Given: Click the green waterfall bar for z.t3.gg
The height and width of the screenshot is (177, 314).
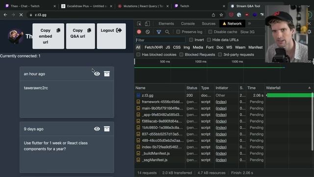Looking at the screenshot, I should click(x=289, y=95).
